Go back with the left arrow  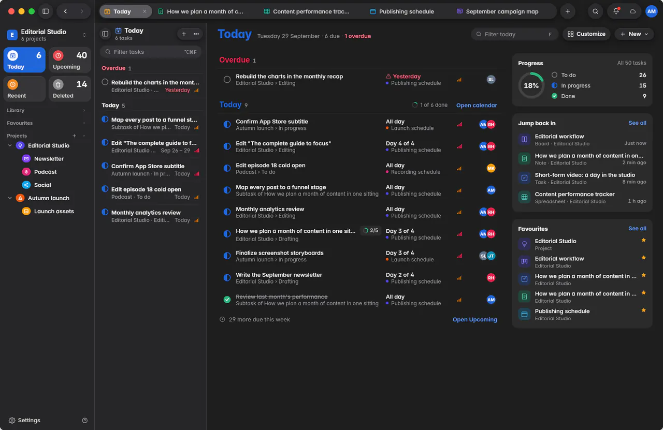pos(65,11)
